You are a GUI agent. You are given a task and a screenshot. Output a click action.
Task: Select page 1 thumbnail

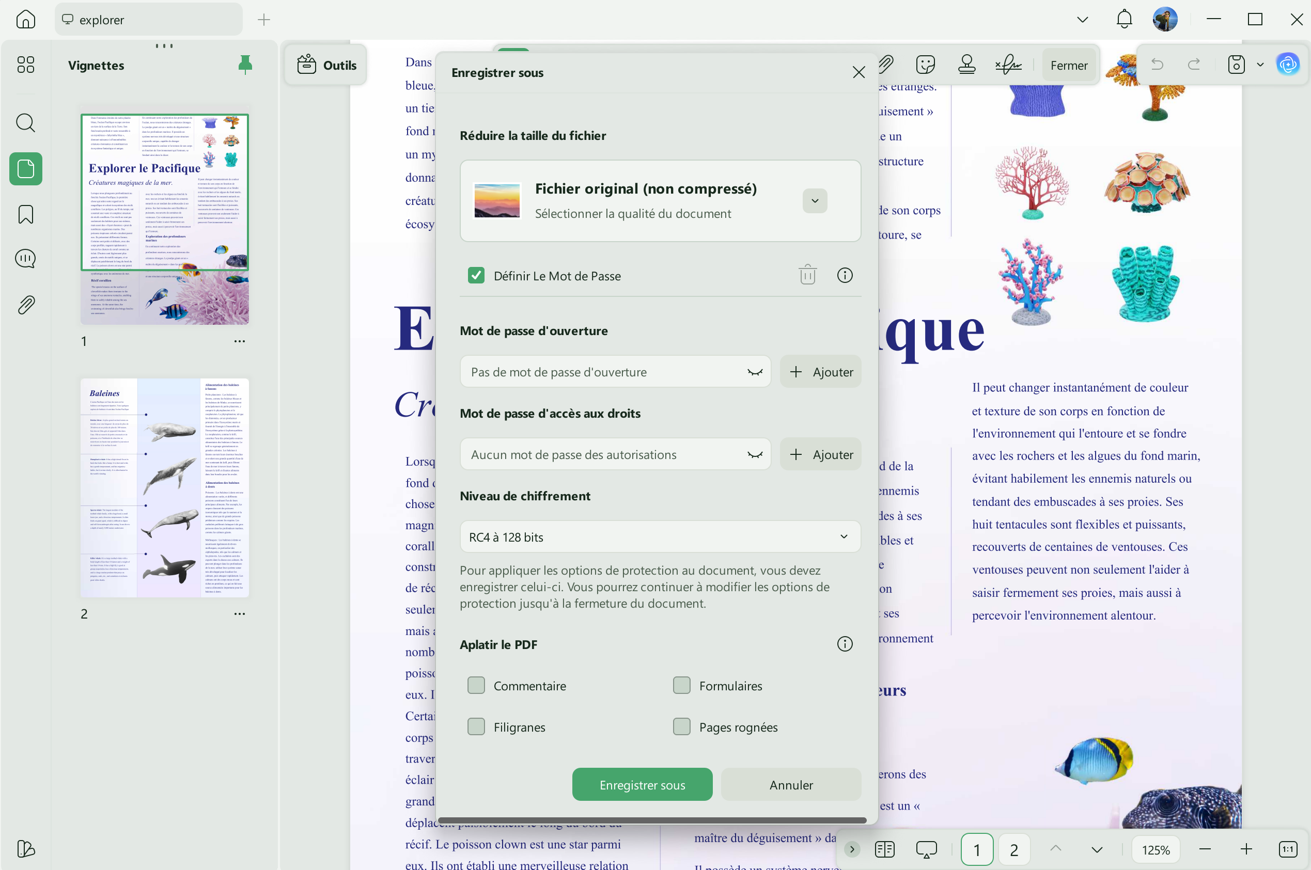point(165,219)
